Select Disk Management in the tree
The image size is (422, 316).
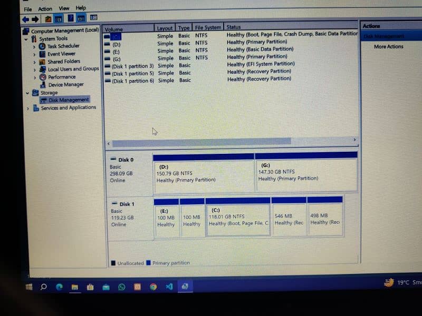pos(64,100)
